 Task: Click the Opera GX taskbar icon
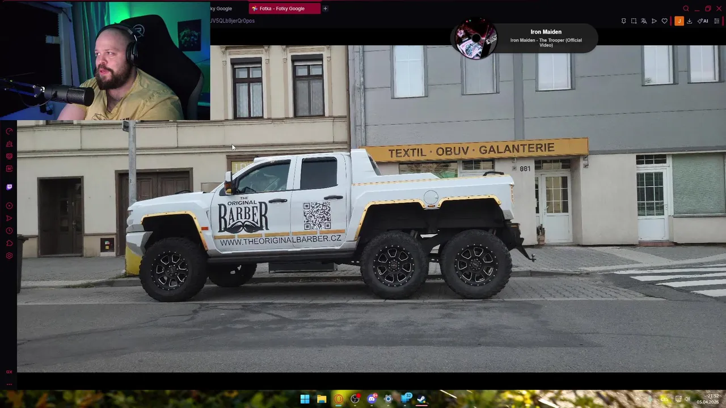[x=339, y=399]
